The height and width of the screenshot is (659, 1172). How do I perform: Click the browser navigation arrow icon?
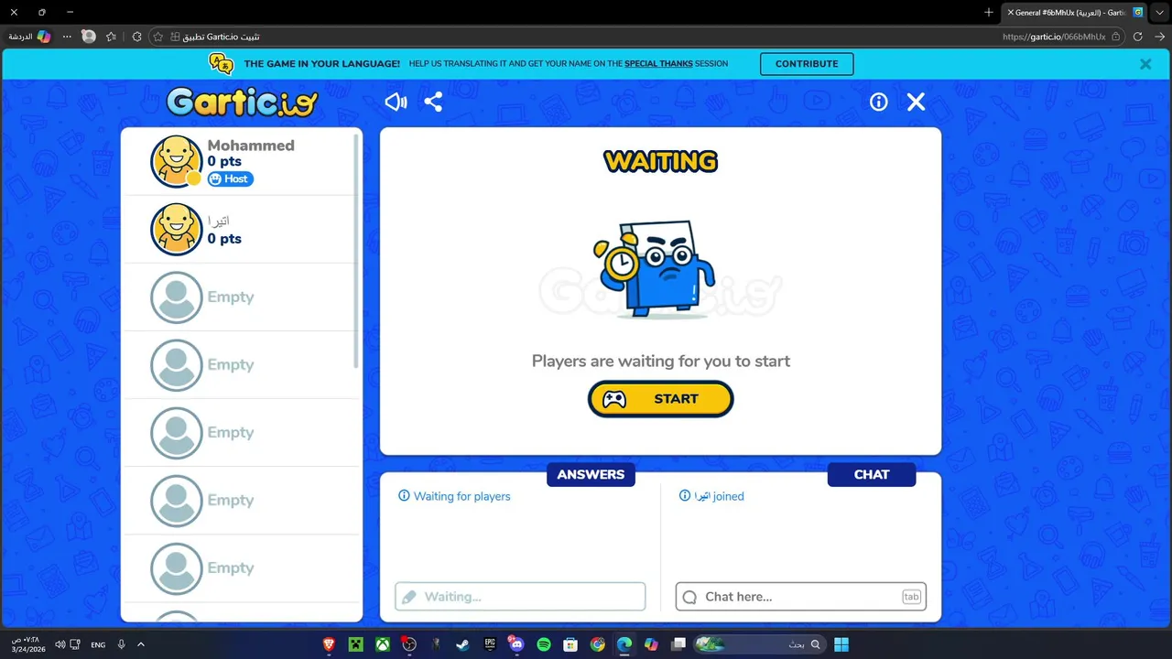point(1159,37)
